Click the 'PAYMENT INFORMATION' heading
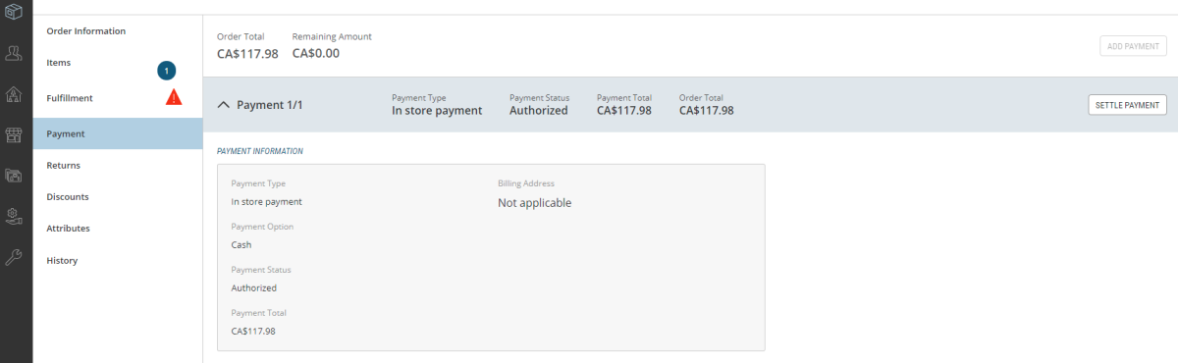 tap(260, 151)
